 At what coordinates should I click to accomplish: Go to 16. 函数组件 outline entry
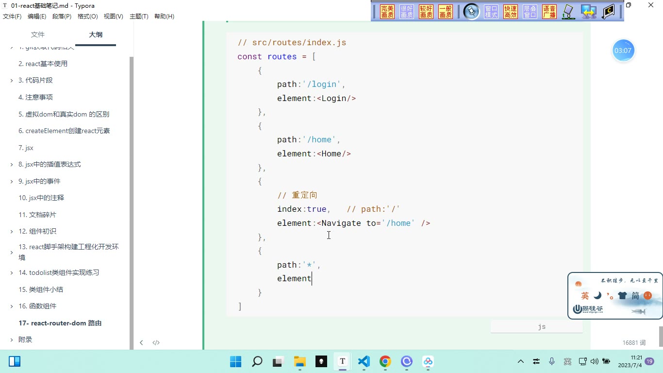coord(37,306)
